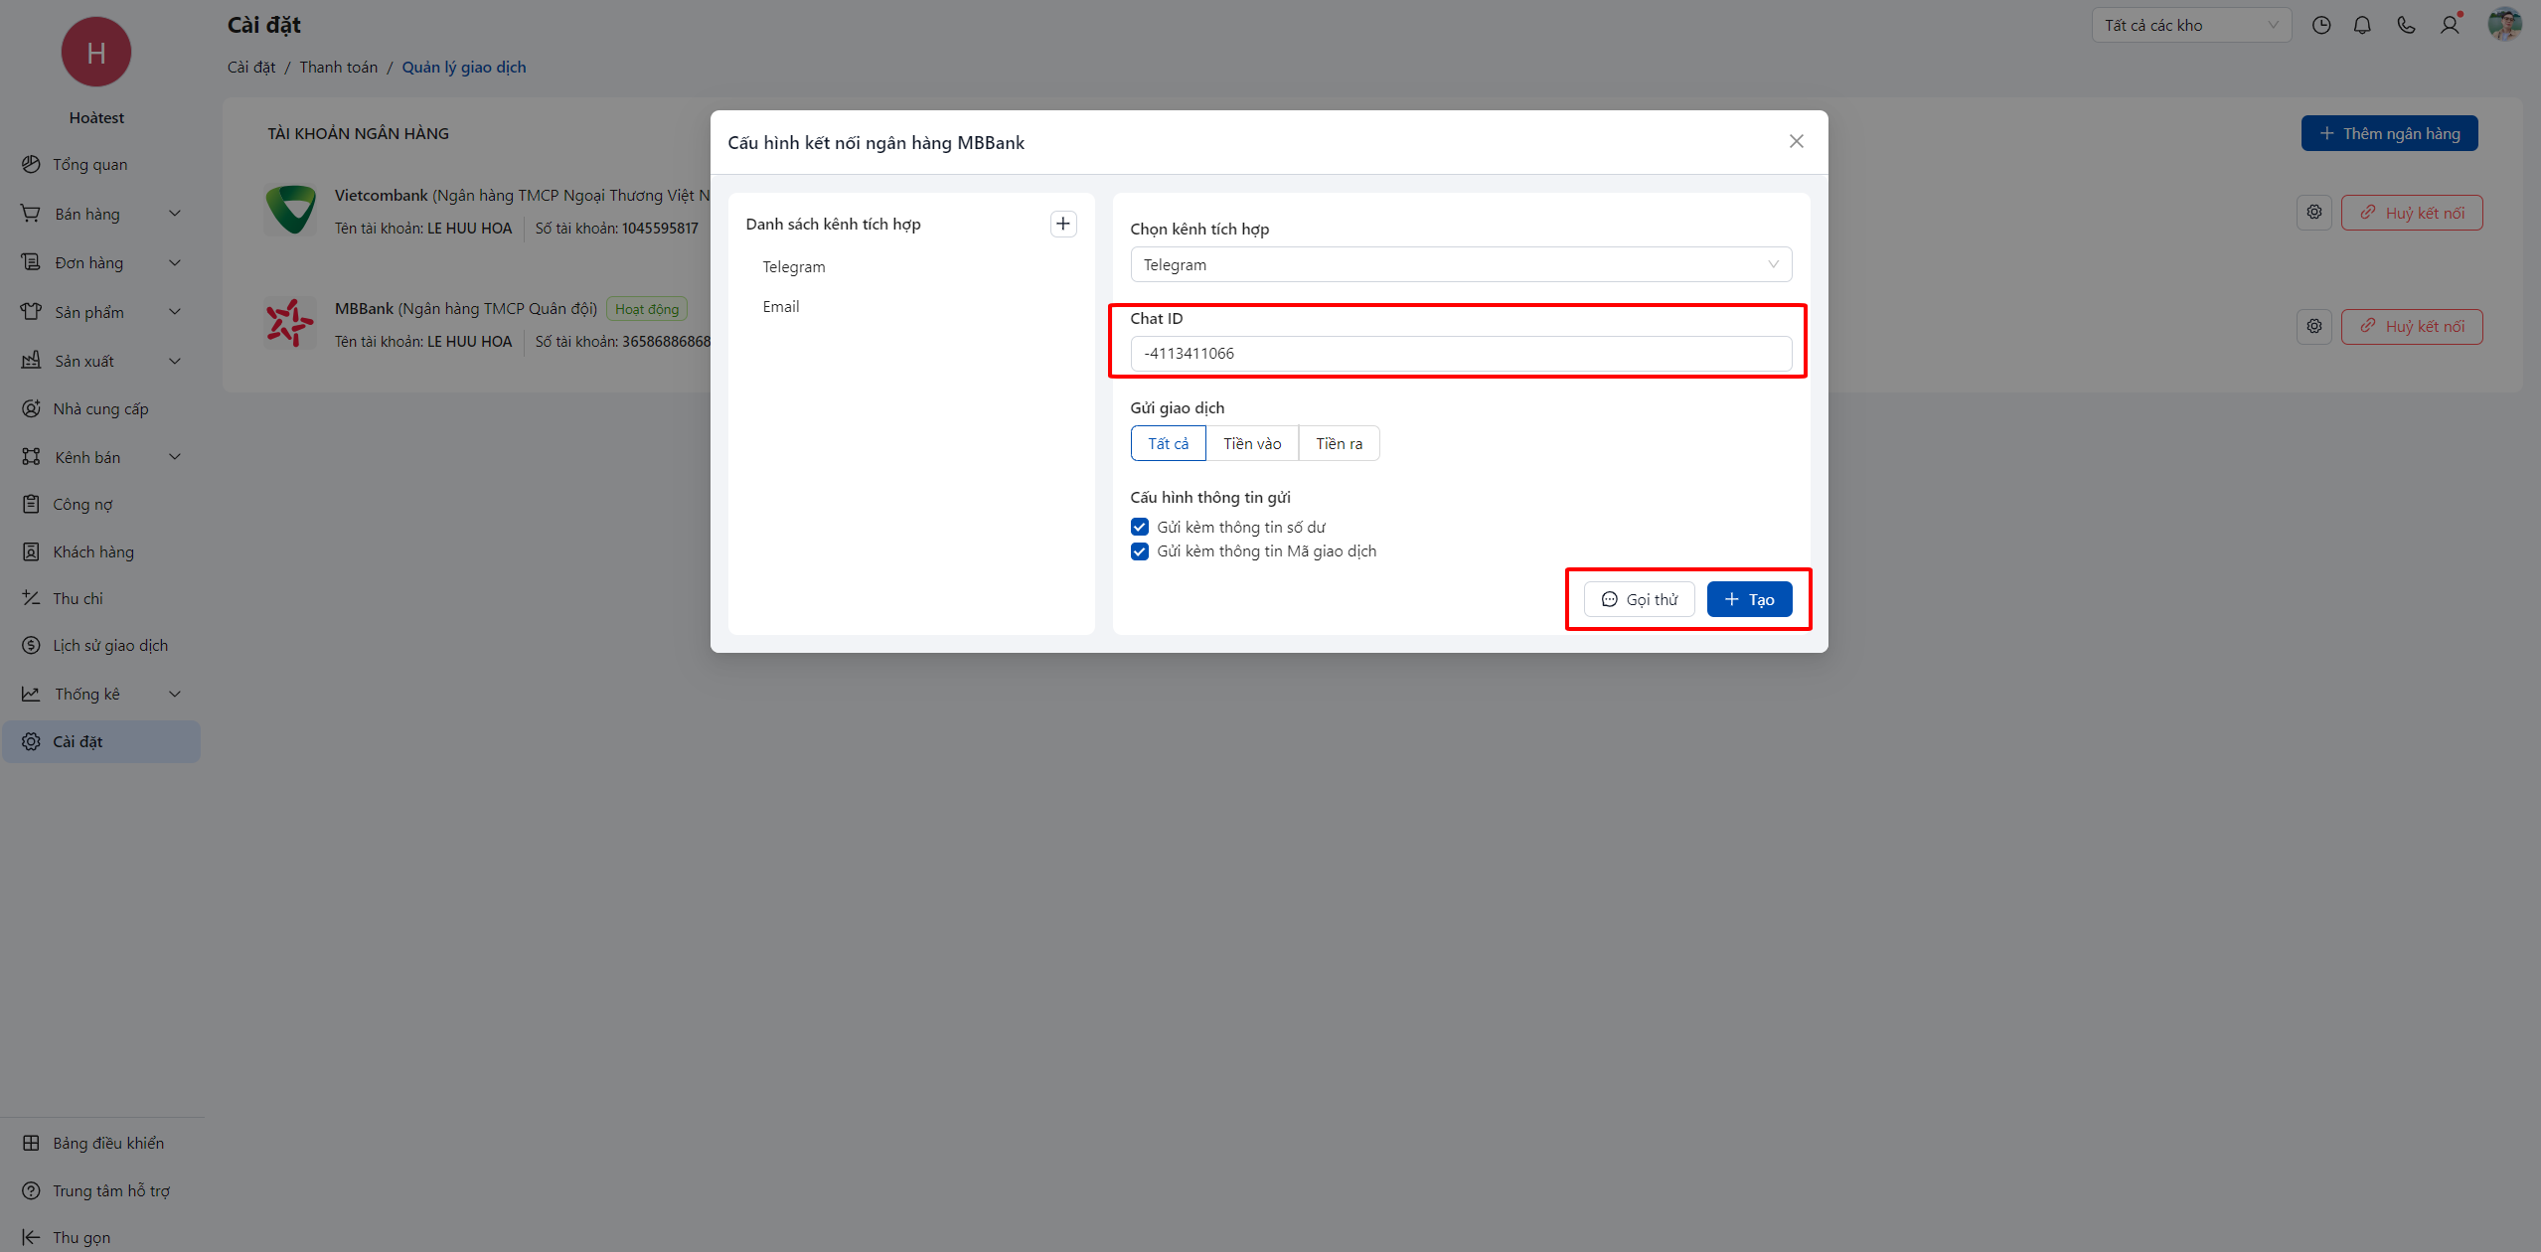
Task: Select the Tiền ra tab
Action: point(1339,443)
